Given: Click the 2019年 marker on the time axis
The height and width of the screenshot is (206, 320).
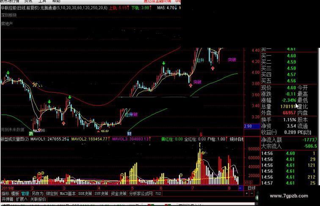Looking at the screenshot, I should pyautogui.click(x=8, y=188).
